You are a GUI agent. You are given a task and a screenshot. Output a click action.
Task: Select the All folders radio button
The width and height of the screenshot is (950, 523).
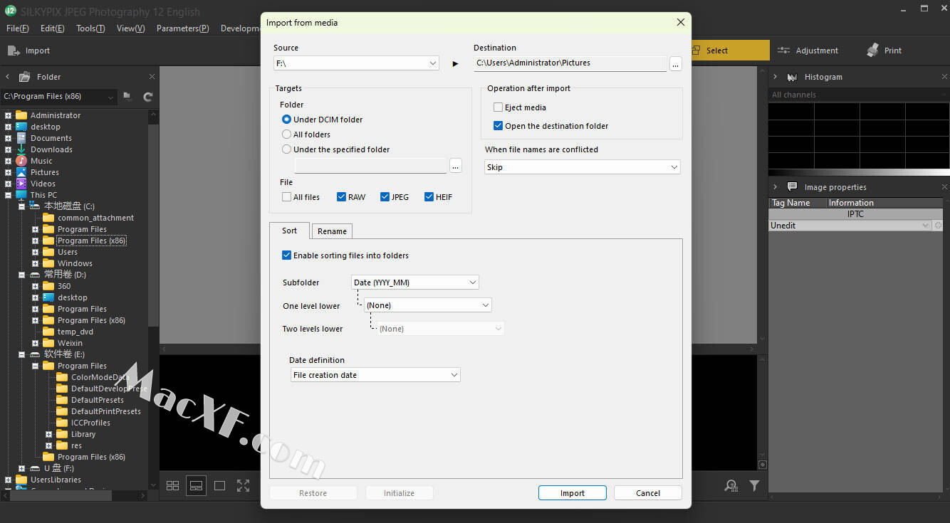[287, 134]
